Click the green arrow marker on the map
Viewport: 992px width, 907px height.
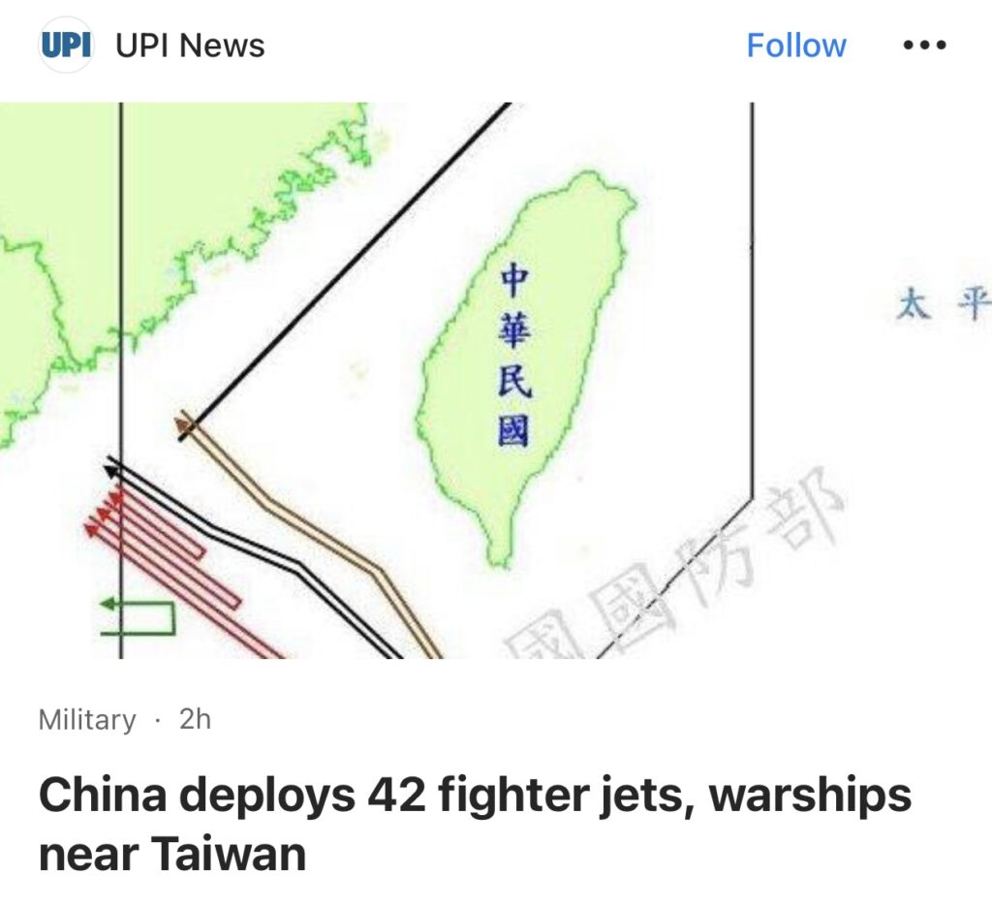[x=108, y=604]
